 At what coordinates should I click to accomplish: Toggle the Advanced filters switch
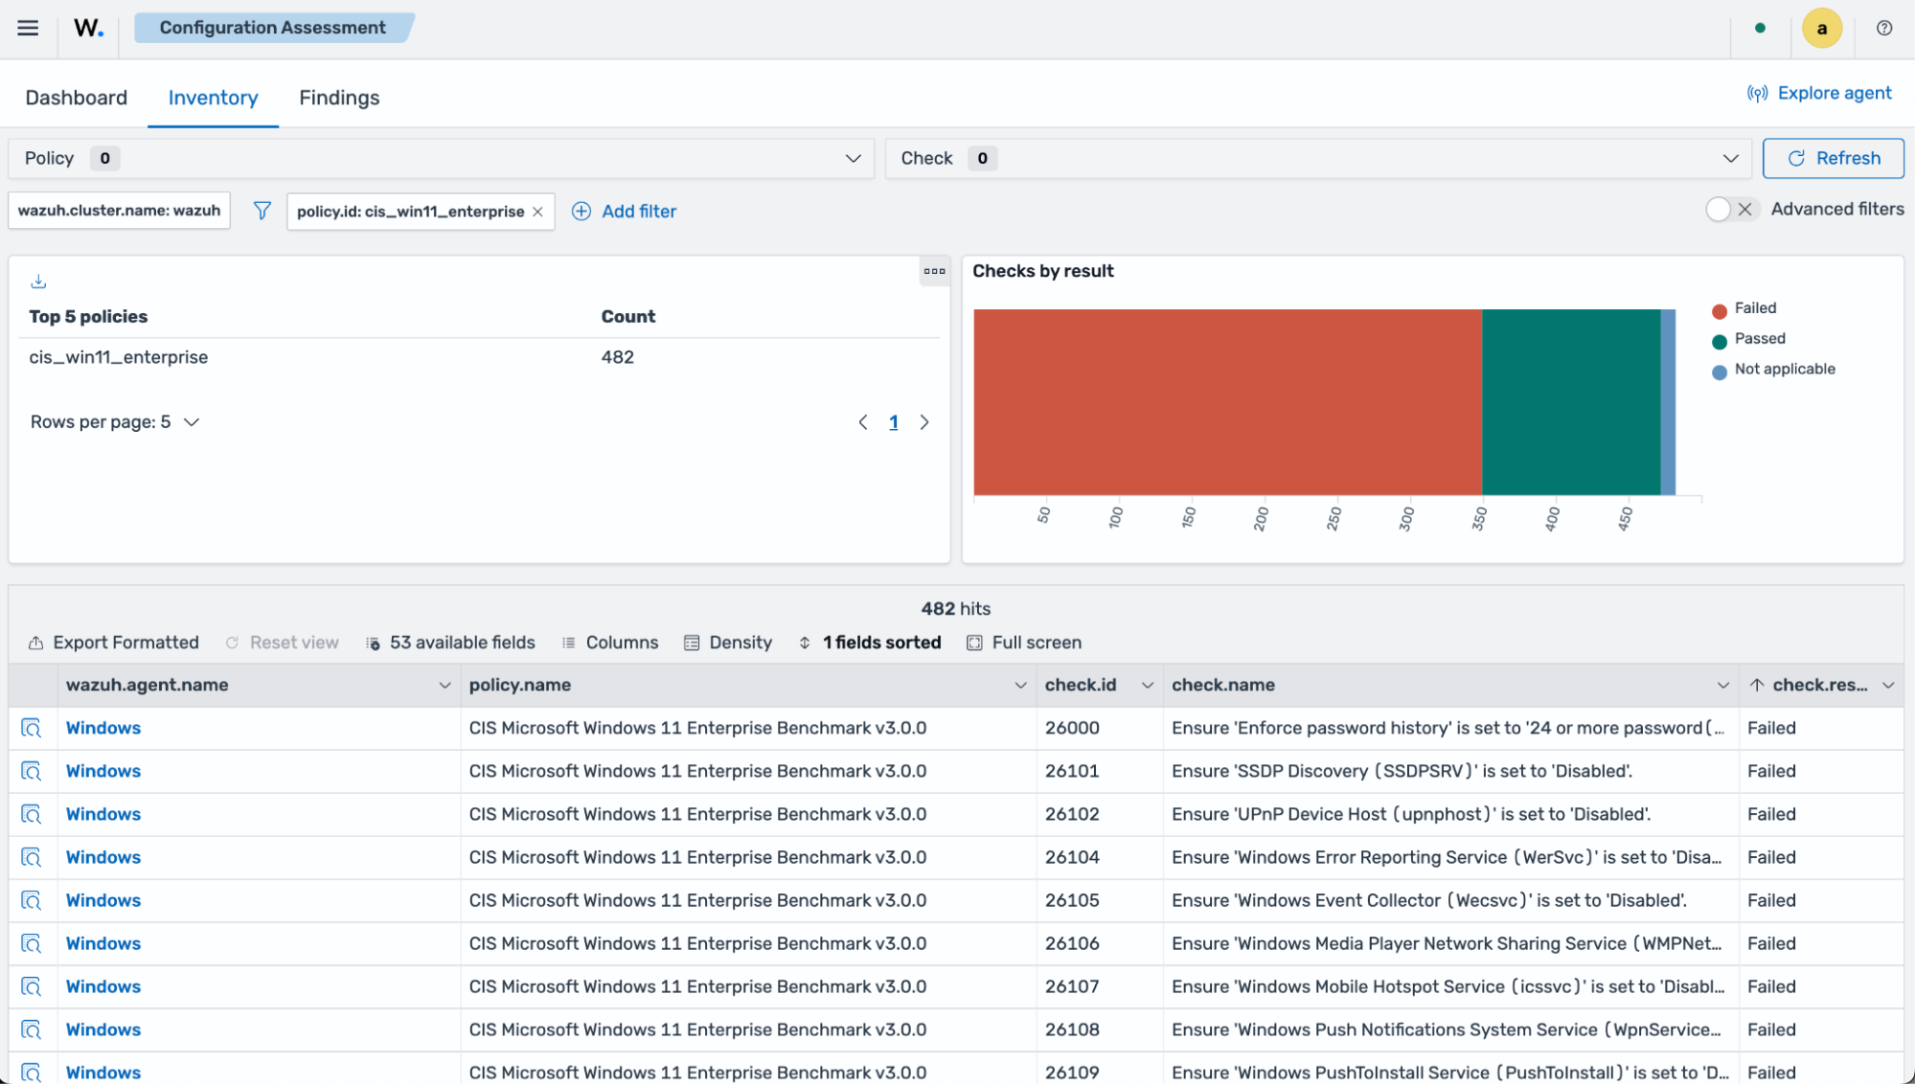coord(1732,209)
